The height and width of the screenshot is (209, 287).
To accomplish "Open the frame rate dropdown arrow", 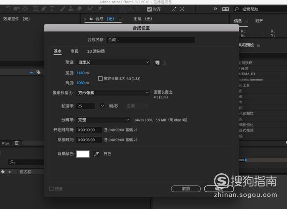I will click(x=102, y=106).
